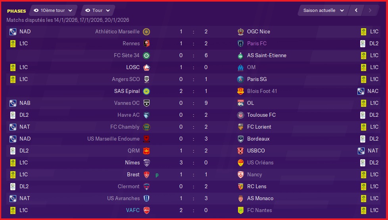Image resolution: width=388 pixels, height=220 pixels.
Task: Go to previous season with left arrow
Action: point(356,10)
